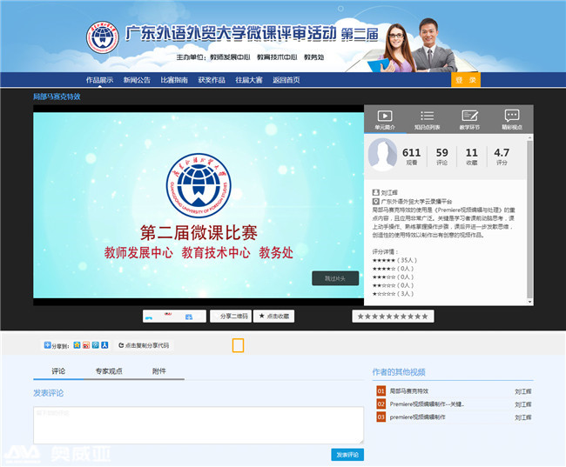This screenshot has height=467, width=566.
Task: Open 比赛指南 navigation item
Action: pos(174,80)
